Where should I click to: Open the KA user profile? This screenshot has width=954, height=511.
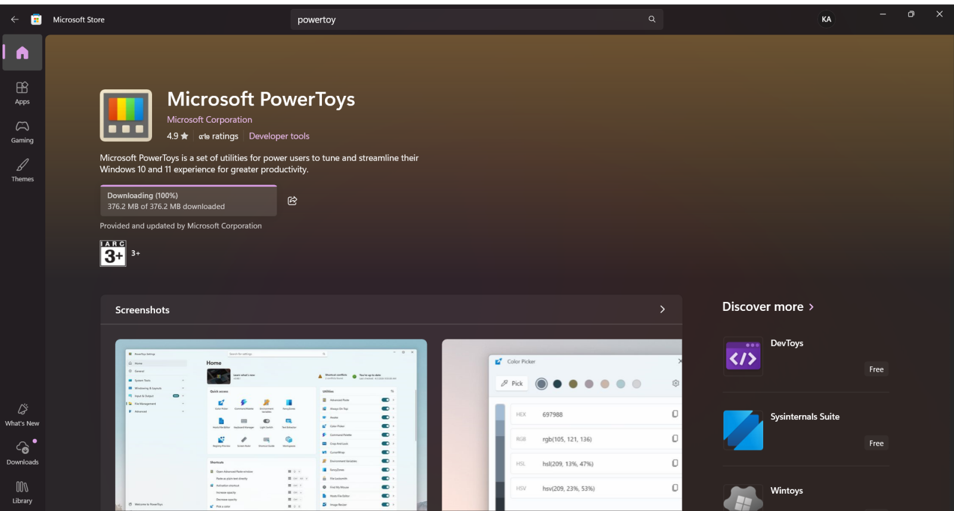[826, 20]
